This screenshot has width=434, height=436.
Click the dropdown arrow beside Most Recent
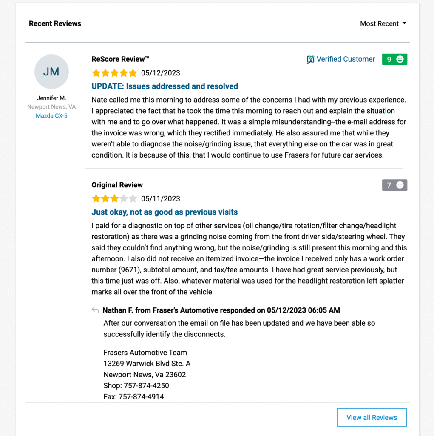point(404,23)
